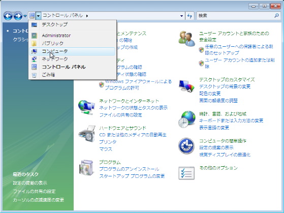Click the Network icon in dropdown menu

pyautogui.click(x=34, y=59)
